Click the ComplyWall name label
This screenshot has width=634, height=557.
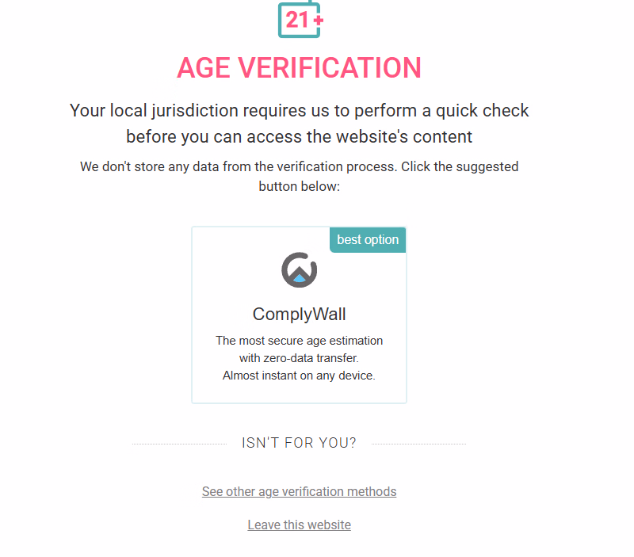(299, 315)
